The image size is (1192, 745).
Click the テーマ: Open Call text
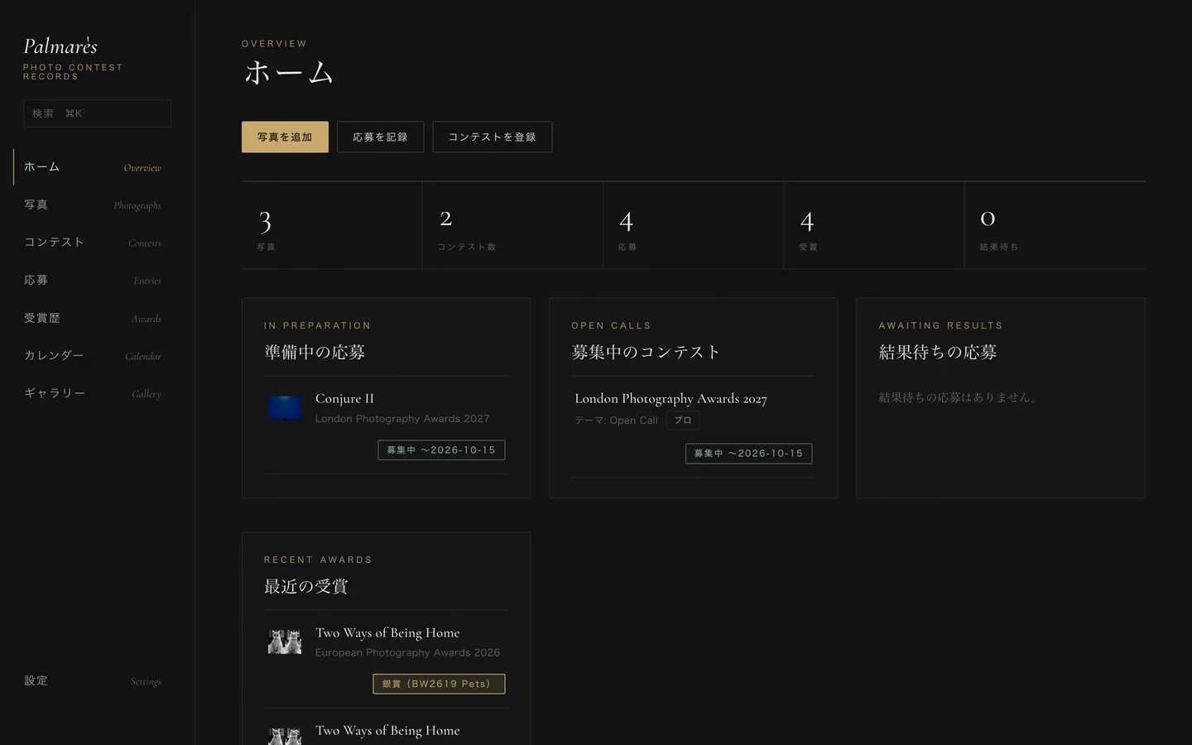click(x=616, y=421)
